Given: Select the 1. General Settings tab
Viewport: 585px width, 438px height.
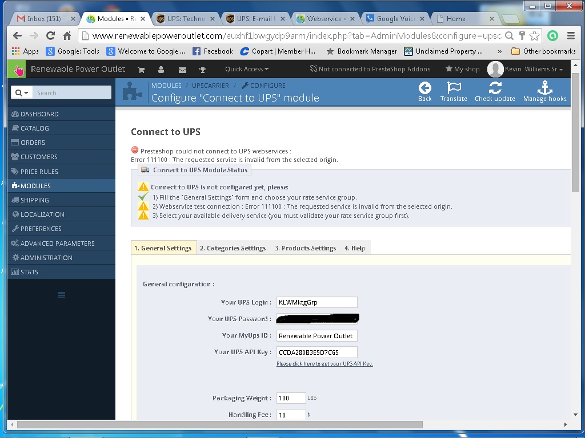Looking at the screenshot, I should pyautogui.click(x=163, y=248).
